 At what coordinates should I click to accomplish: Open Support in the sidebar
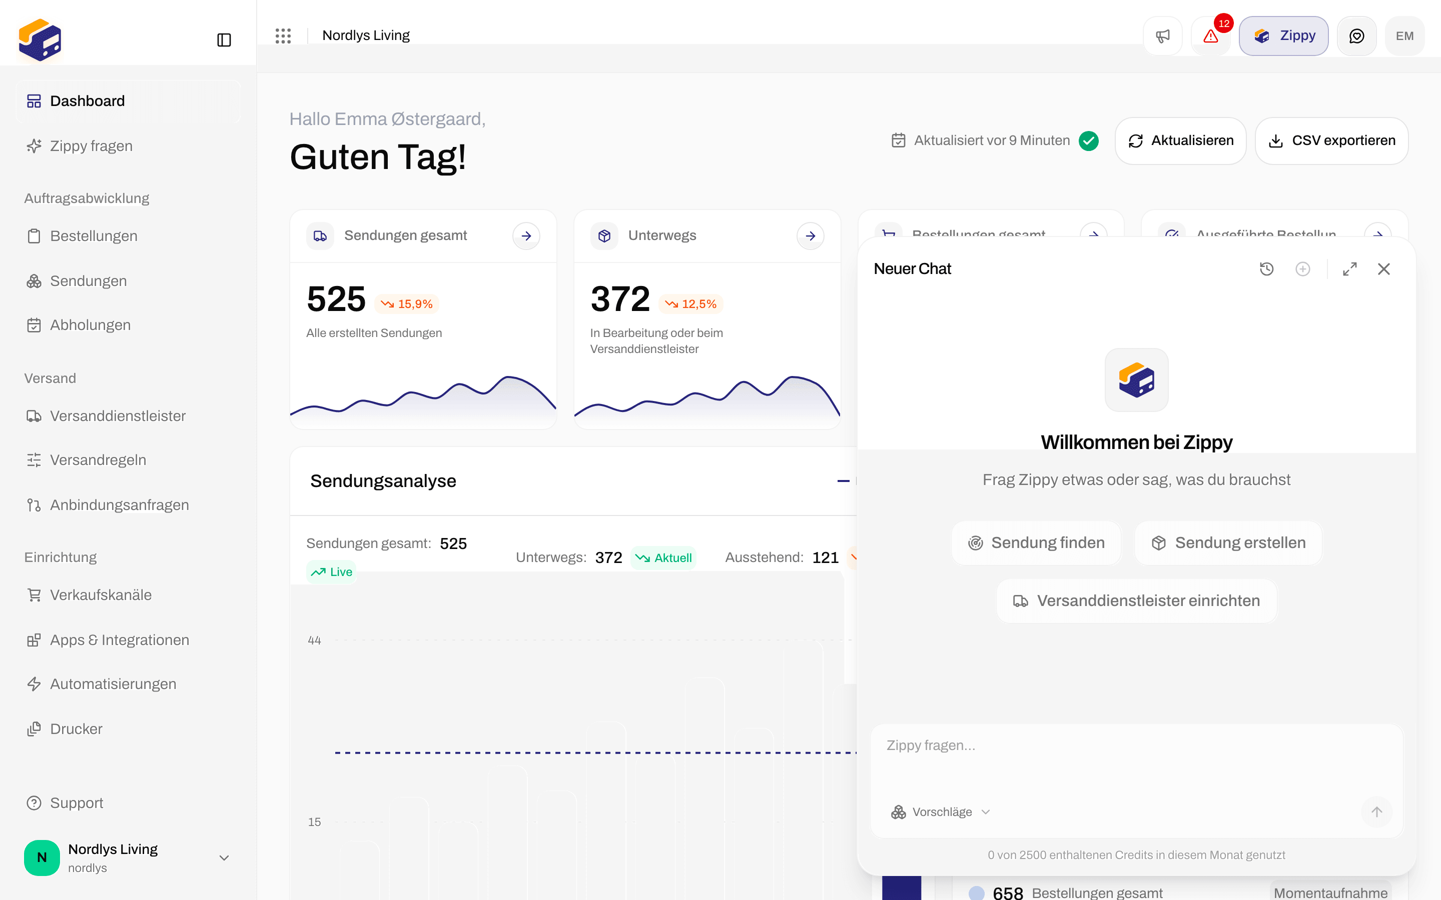coord(128,803)
